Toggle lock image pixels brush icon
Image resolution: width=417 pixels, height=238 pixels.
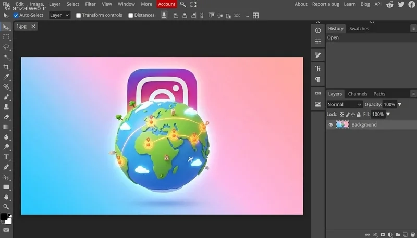[348, 115]
